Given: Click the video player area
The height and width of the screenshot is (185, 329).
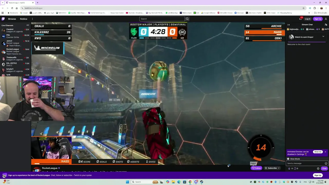Looking at the screenshot, I should [x=158, y=94].
